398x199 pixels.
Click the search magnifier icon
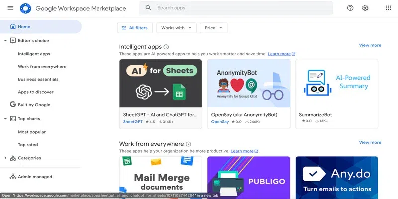pyautogui.click(x=148, y=8)
